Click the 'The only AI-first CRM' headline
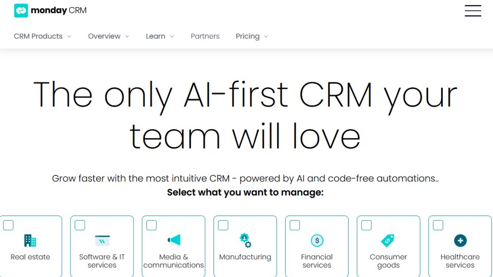Screen dimensions: 493x277 245,115
